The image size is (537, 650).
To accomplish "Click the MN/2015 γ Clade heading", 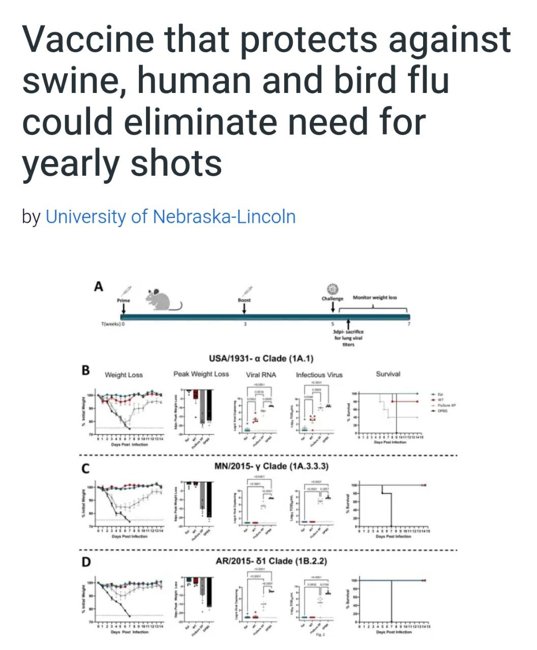I will coord(267,467).
